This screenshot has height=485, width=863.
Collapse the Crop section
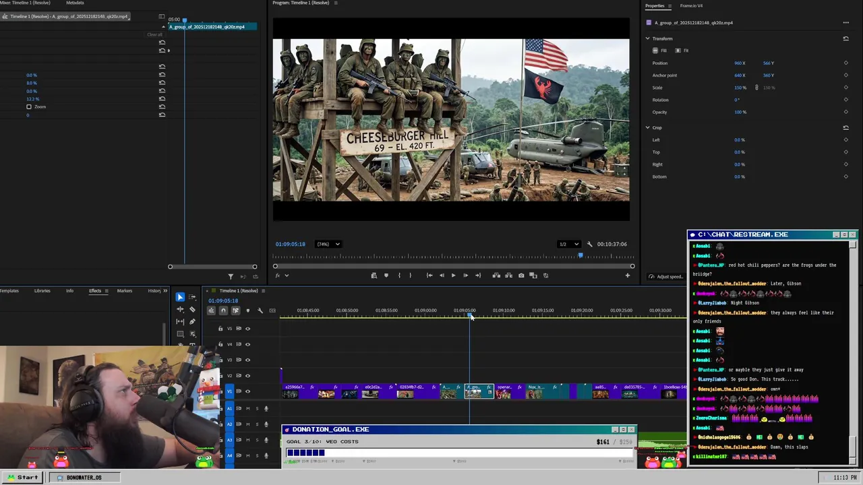[648, 127]
